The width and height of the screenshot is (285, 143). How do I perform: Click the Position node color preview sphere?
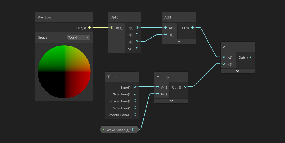coord(64,72)
